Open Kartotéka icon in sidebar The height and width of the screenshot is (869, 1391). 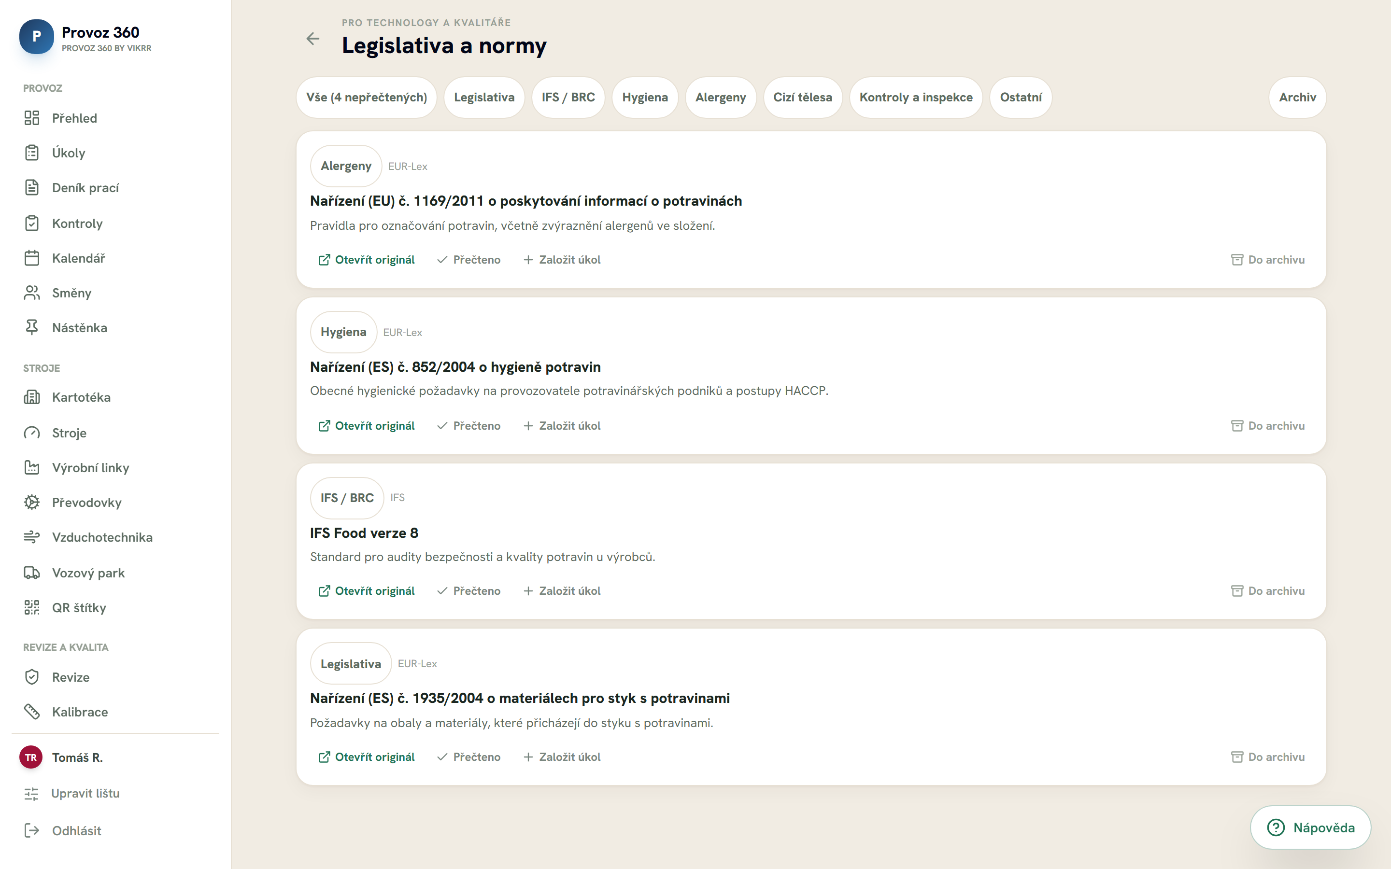pyautogui.click(x=31, y=397)
